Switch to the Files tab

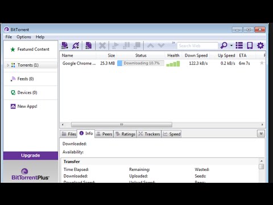pyautogui.click(x=69, y=134)
